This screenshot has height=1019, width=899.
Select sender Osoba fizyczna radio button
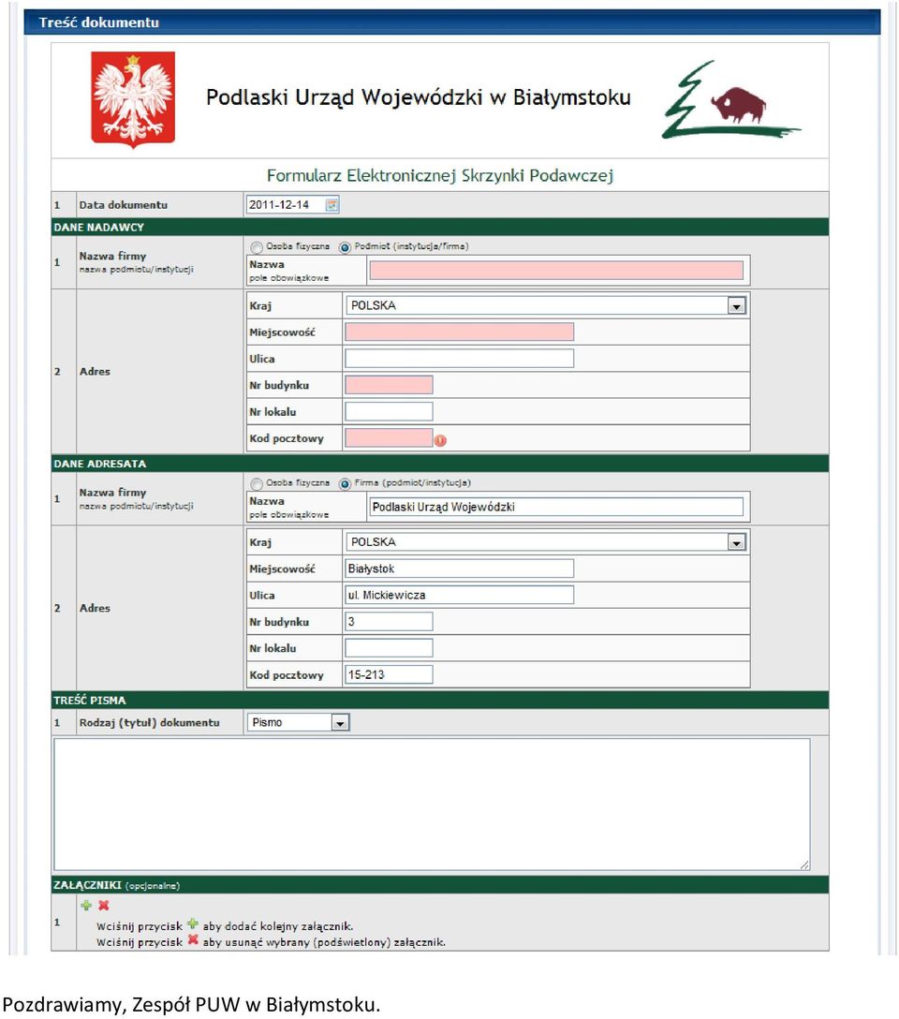tap(257, 247)
